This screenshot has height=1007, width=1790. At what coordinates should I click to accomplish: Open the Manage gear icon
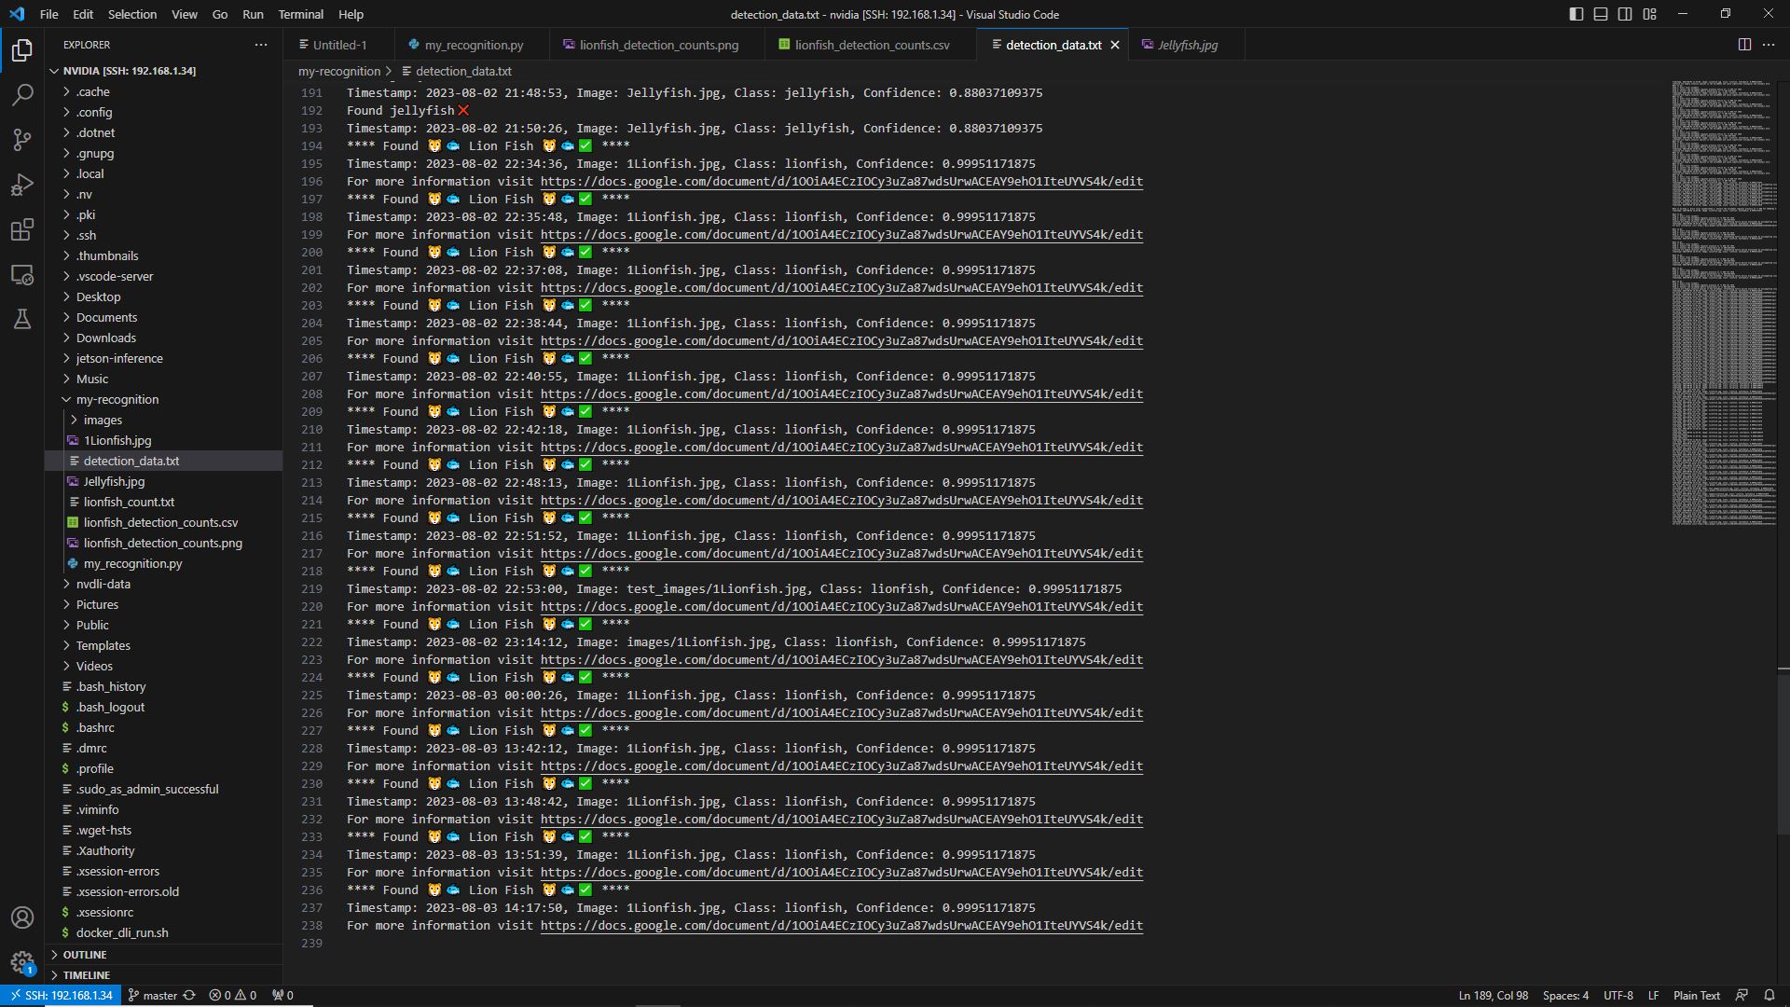tap(22, 962)
